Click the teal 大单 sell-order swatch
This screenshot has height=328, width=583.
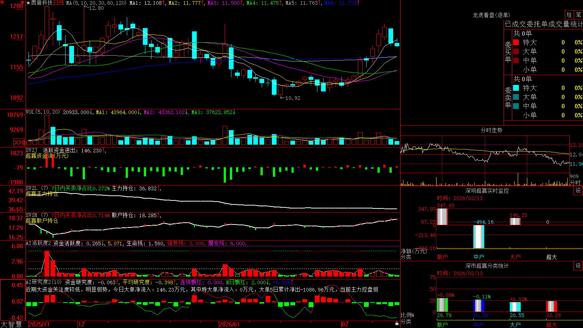[x=516, y=97]
